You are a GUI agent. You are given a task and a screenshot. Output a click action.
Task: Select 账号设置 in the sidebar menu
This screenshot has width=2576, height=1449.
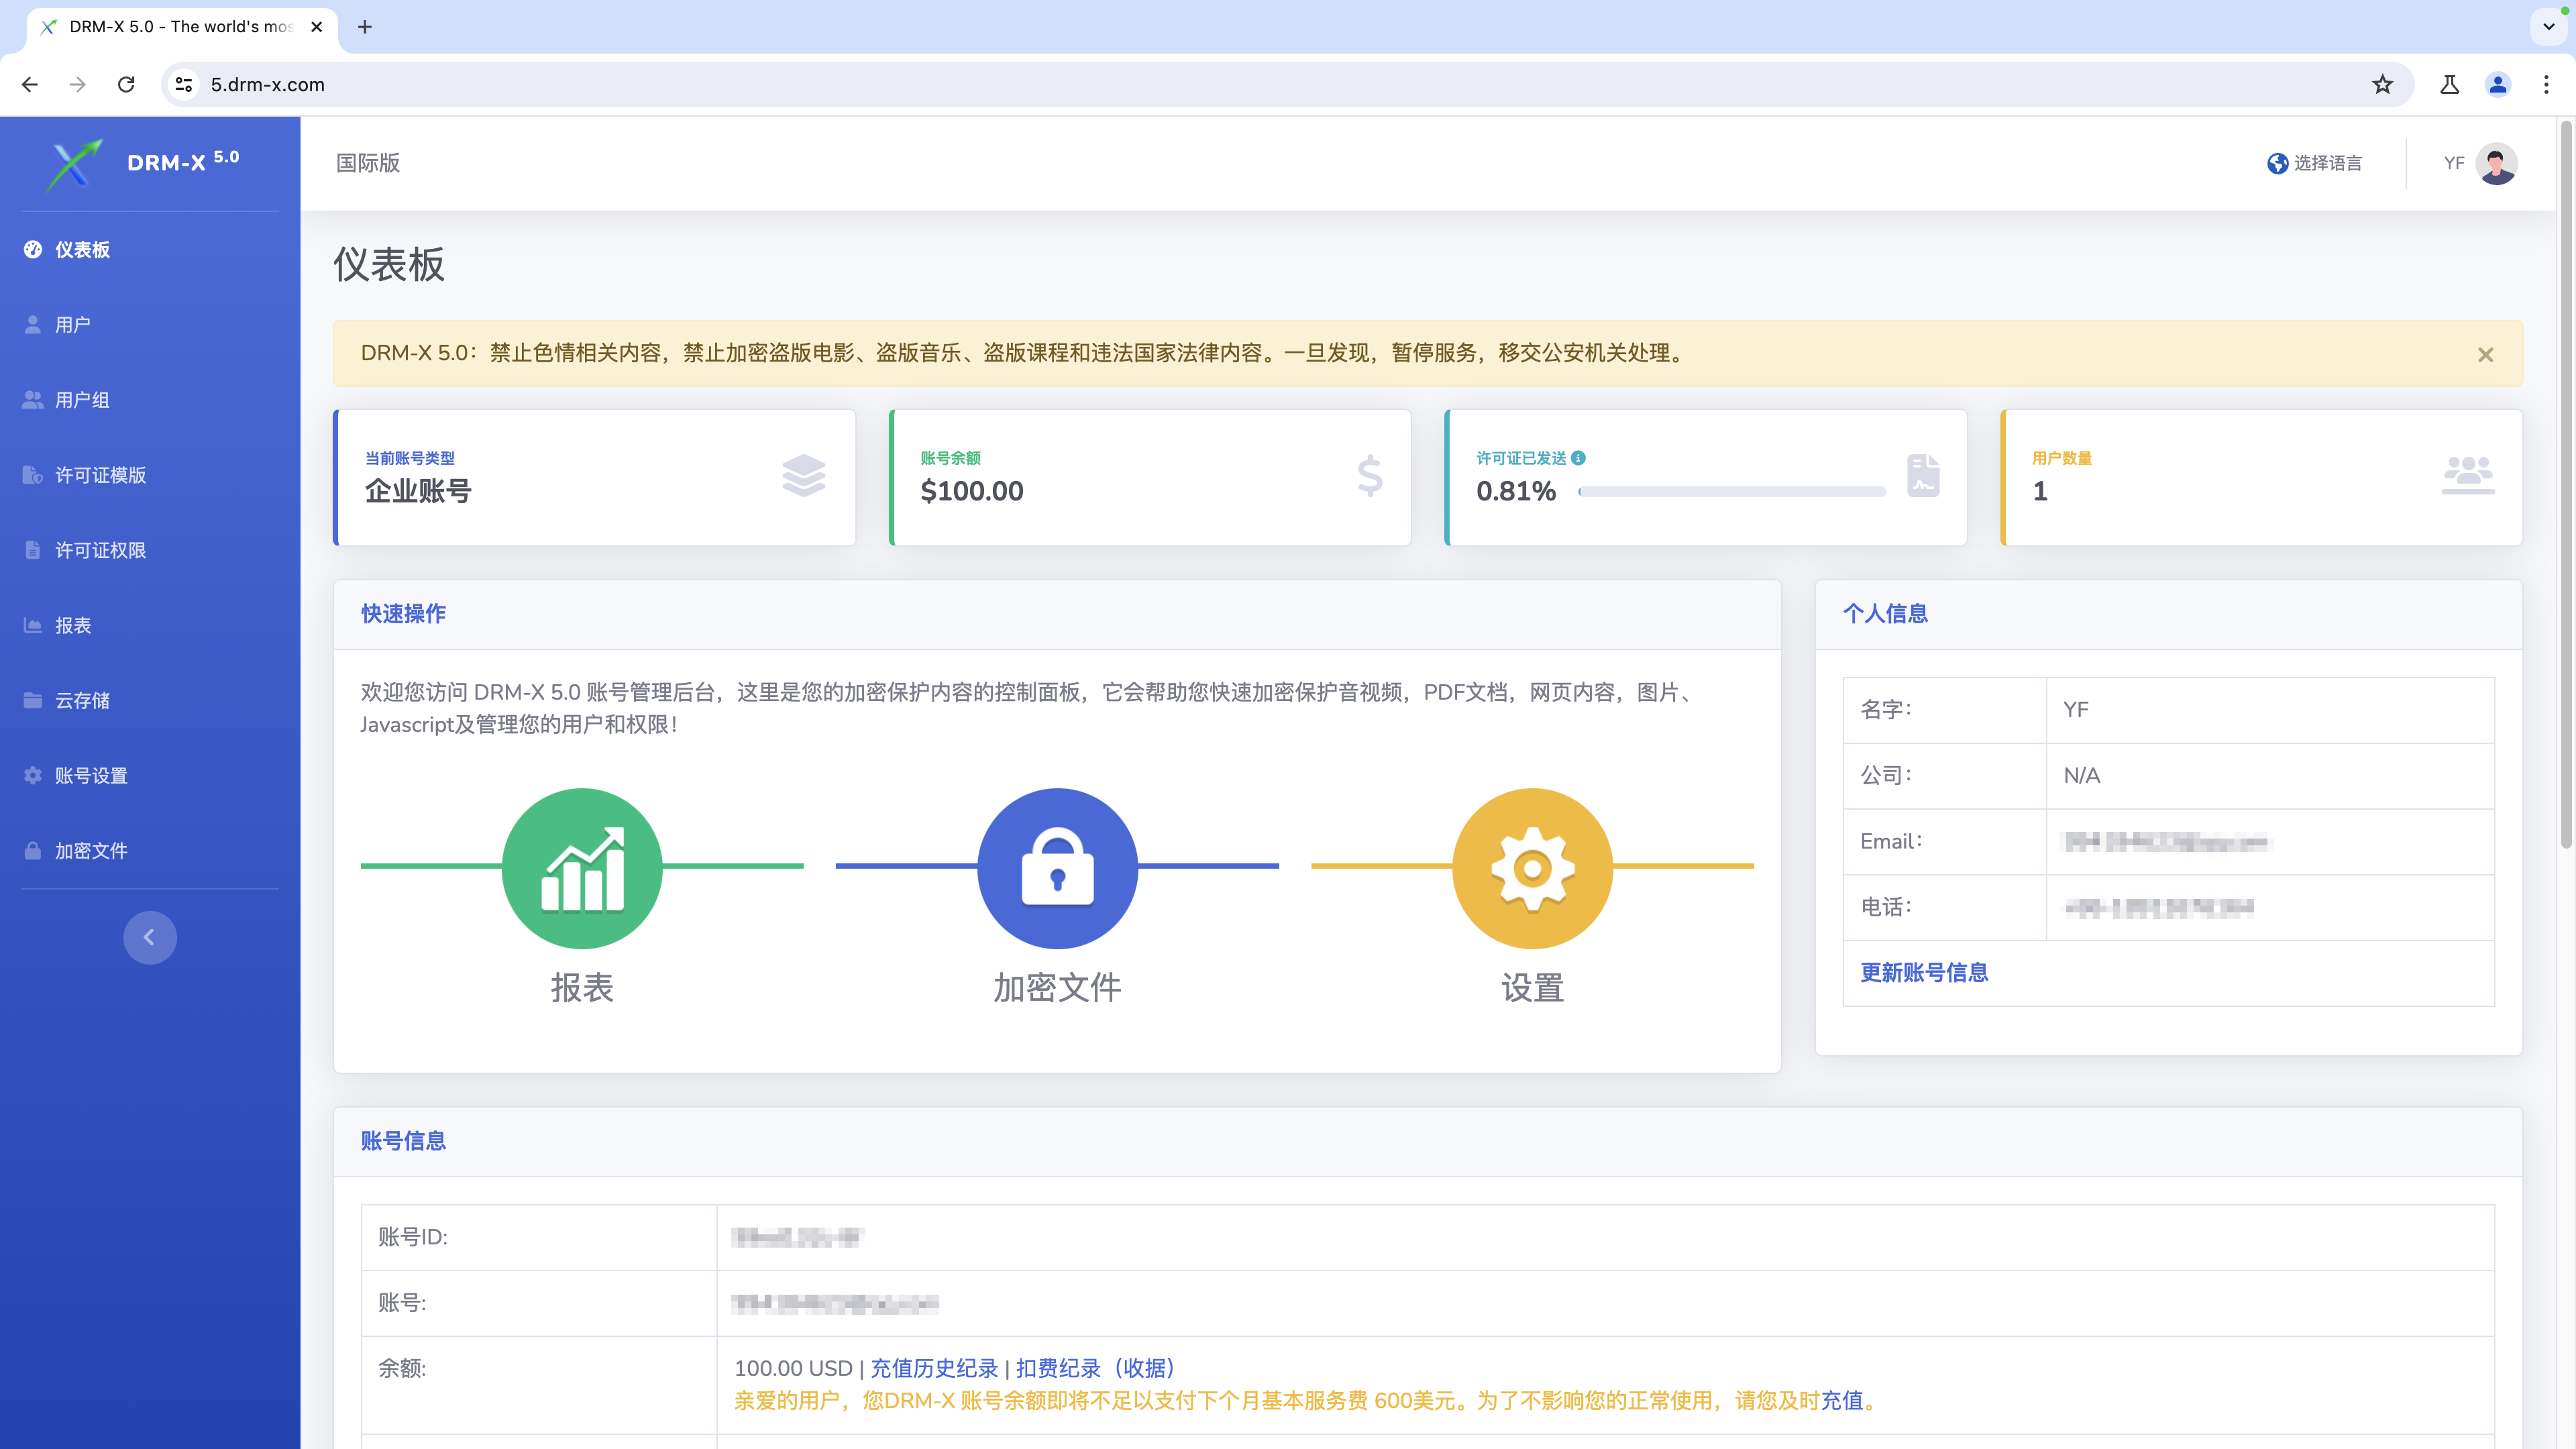[91, 775]
